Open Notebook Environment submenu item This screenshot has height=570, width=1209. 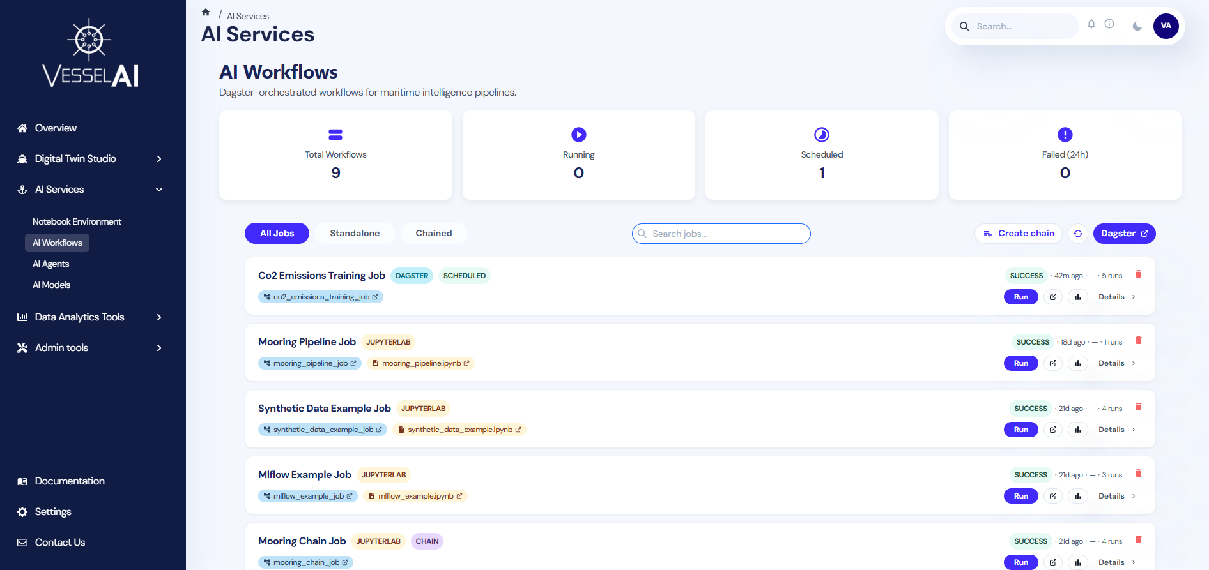[x=77, y=222]
